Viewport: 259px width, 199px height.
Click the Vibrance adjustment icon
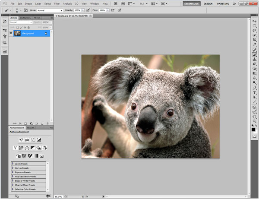[x=15, y=148]
